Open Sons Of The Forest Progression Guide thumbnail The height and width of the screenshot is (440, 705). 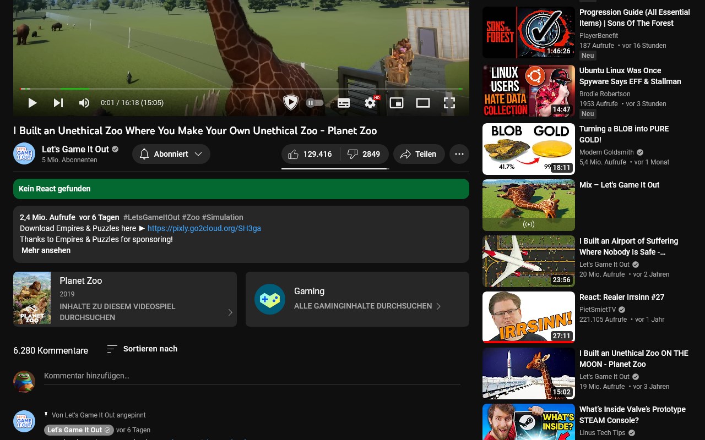[529, 32]
